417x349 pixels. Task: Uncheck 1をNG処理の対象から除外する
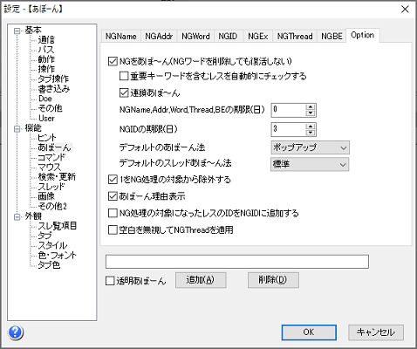pyautogui.click(x=113, y=180)
